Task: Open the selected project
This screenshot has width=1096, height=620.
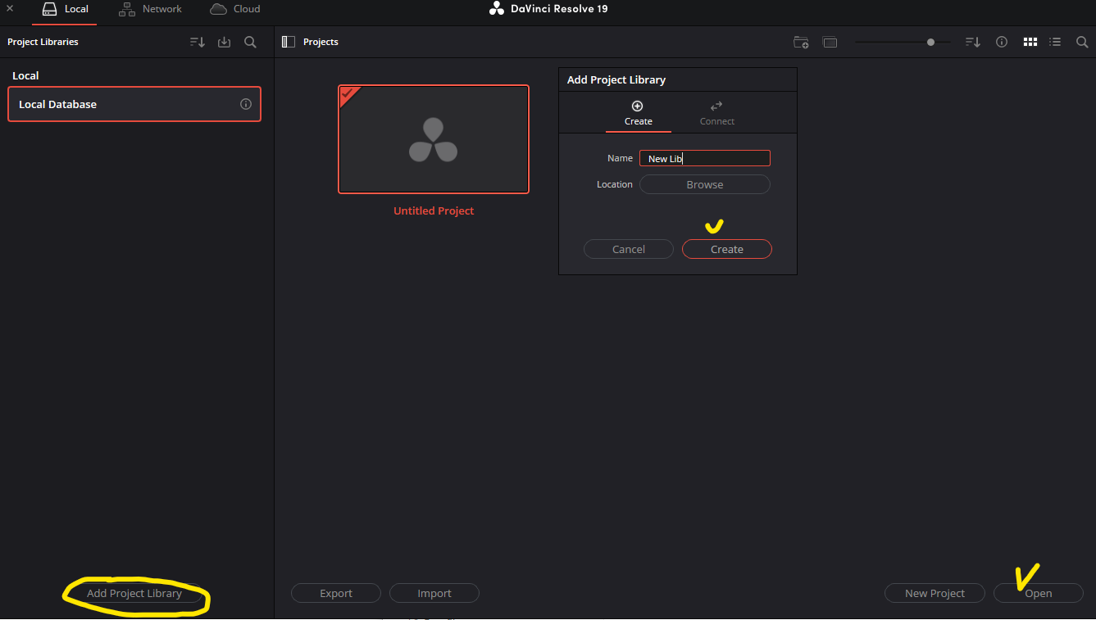Action: coord(1039,593)
